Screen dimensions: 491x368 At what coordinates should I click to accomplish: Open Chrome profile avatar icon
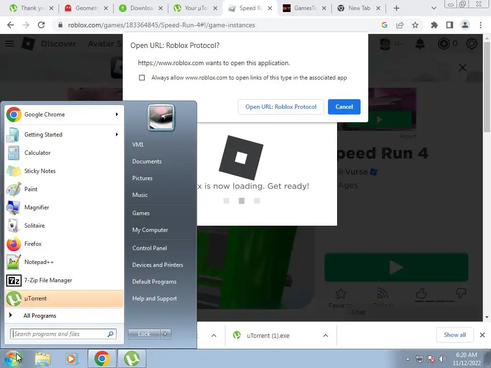(465, 25)
